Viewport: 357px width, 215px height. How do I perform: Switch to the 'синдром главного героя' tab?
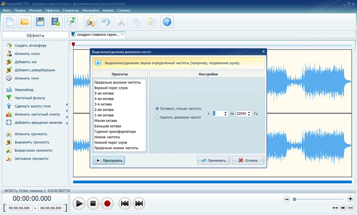coord(98,34)
